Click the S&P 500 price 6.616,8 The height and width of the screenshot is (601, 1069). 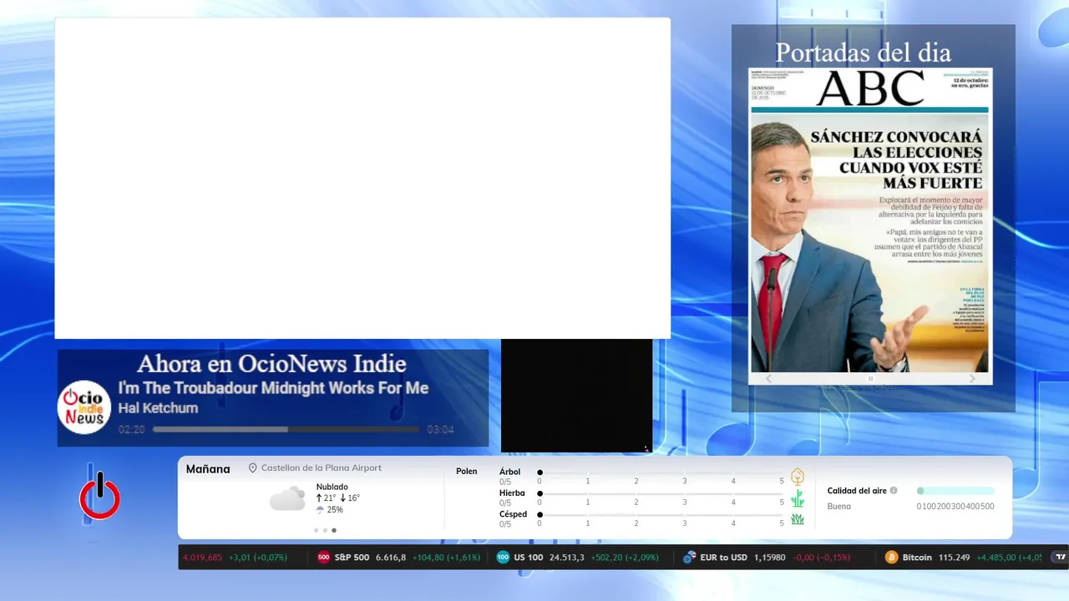click(x=391, y=557)
